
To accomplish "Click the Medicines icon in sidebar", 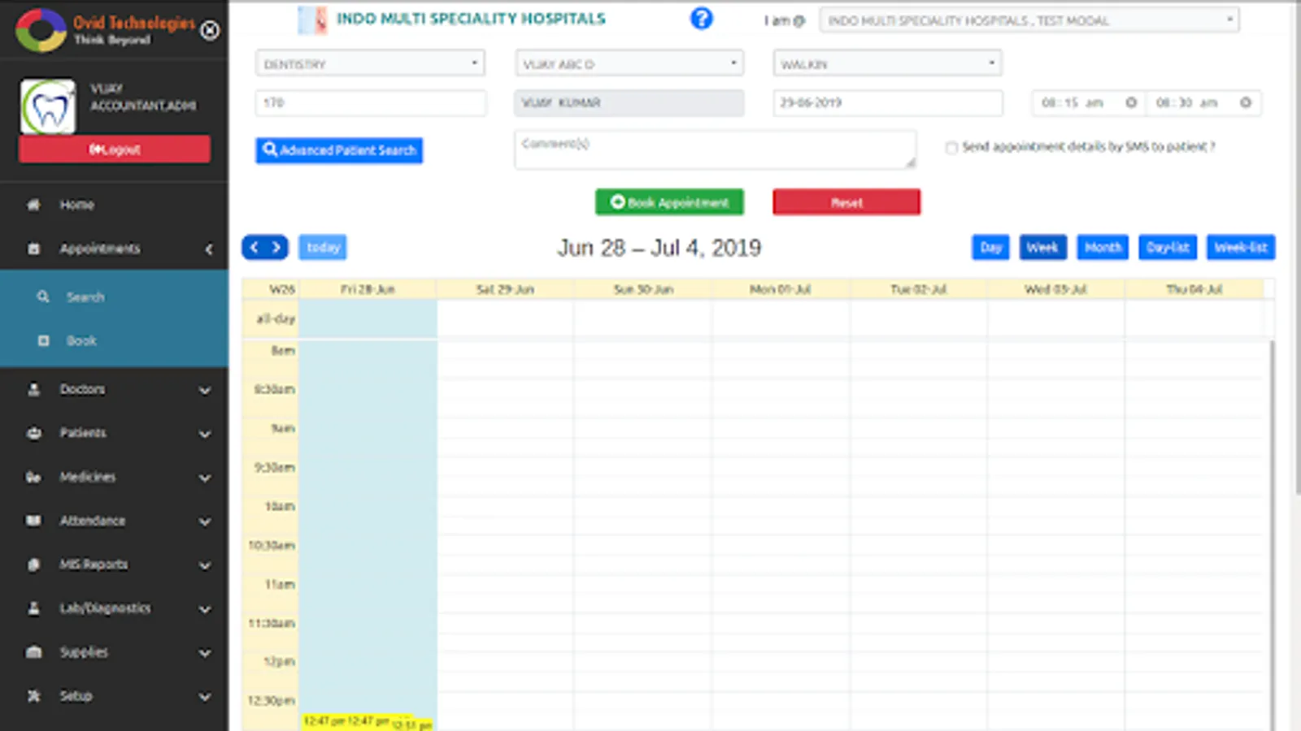I will tap(33, 478).
